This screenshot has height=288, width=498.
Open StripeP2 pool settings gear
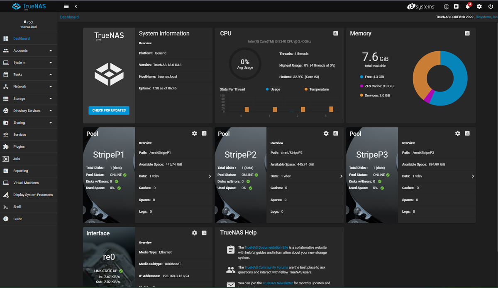tap(326, 133)
